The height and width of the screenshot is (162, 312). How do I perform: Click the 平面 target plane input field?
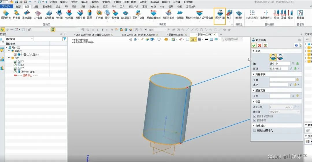pyautogui.click(x=282, y=80)
